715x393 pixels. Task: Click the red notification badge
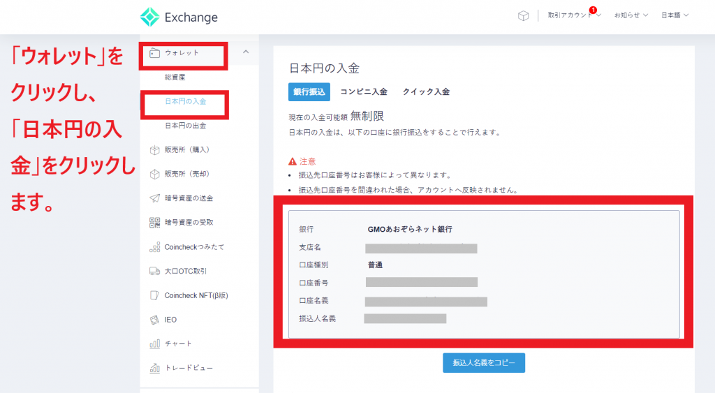coord(593,10)
